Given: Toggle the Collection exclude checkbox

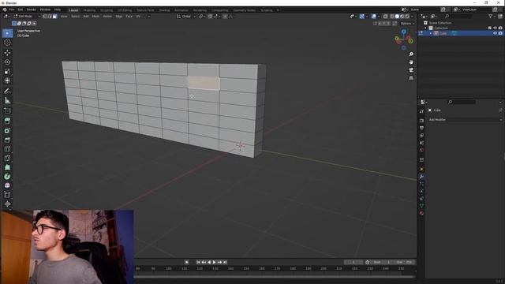Looking at the screenshot, I should coord(489,28).
